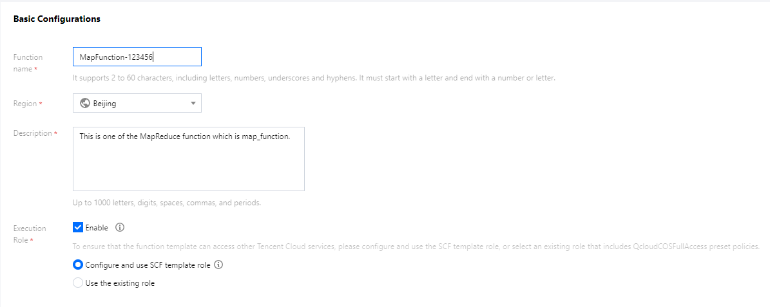
Task: Click the dropdown arrow in the Region selector
Action: (x=193, y=104)
